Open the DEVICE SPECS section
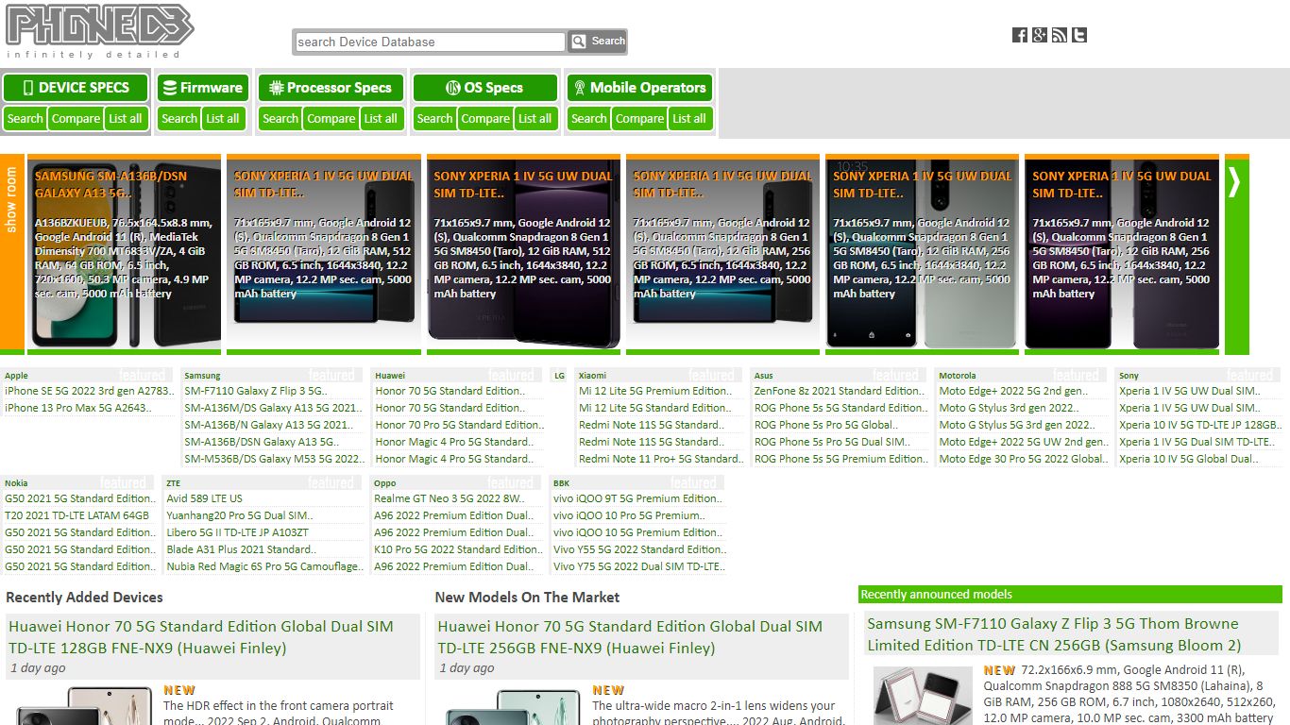1290x725 pixels. pyautogui.click(x=76, y=88)
